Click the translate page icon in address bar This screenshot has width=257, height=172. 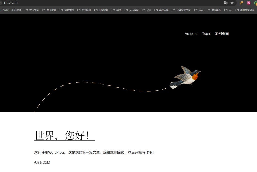click(x=226, y=3)
